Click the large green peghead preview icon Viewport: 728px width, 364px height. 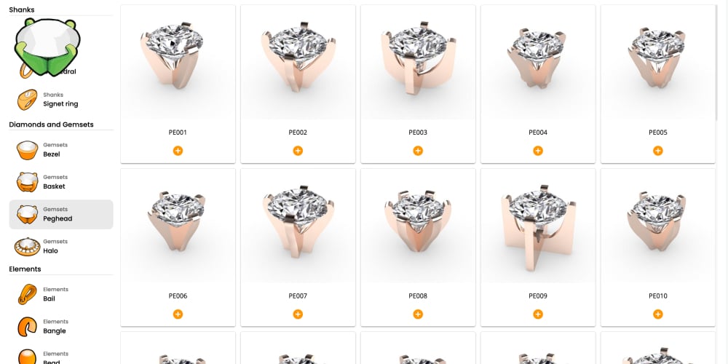click(47, 47)
